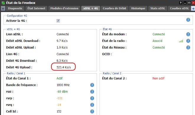
Task: Click the 1800 MHz frequency band value
Action: coord(63,85)
